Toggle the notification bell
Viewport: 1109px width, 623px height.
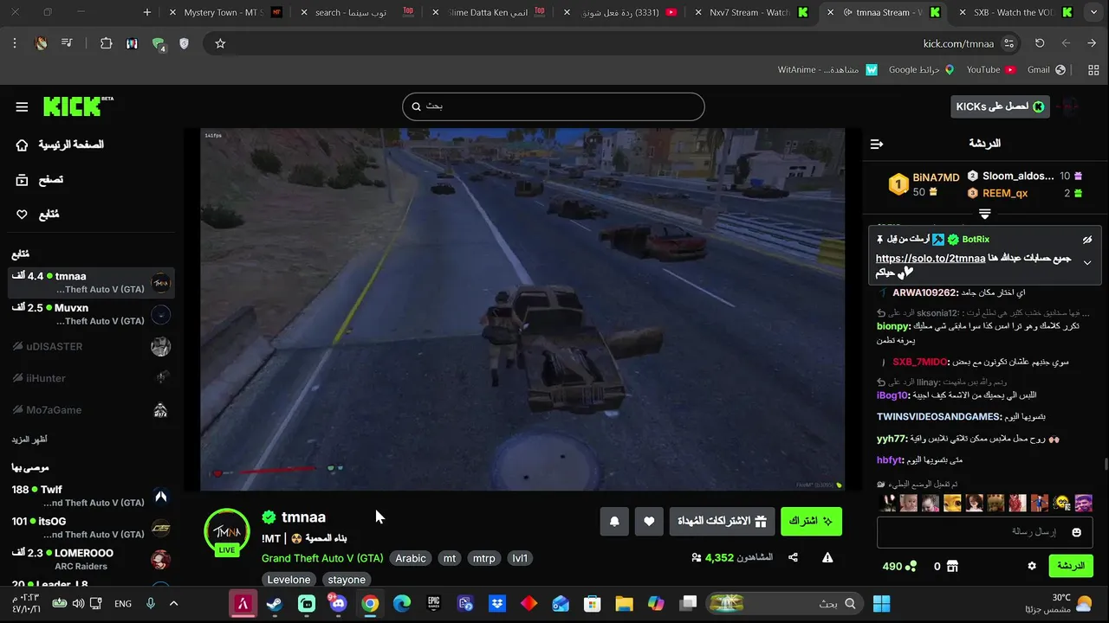(x=614, y=521)
